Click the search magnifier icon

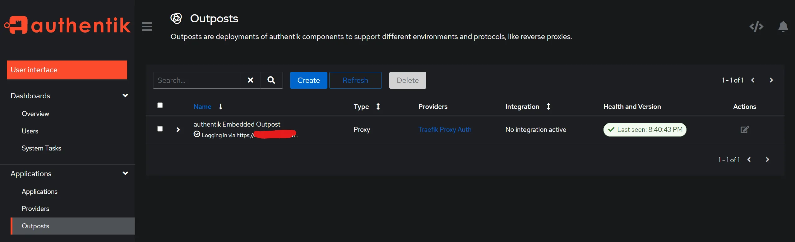point(271,80)
